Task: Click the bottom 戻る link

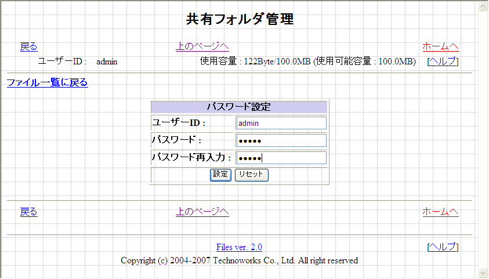Action: pyautogui.click(x=28, y=212)
